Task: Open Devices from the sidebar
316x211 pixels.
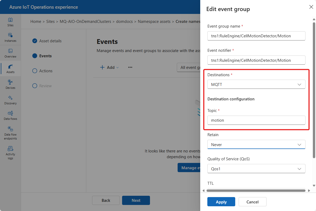Action: 10,85
